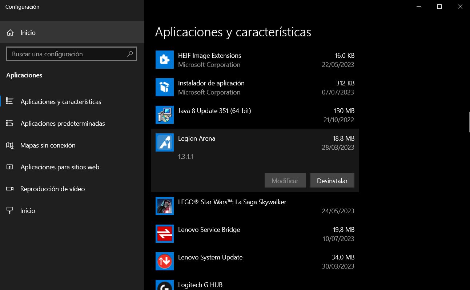Click the search magnifier icon
The width and height of the screenshot is (470, 290).
coord(130,54)
